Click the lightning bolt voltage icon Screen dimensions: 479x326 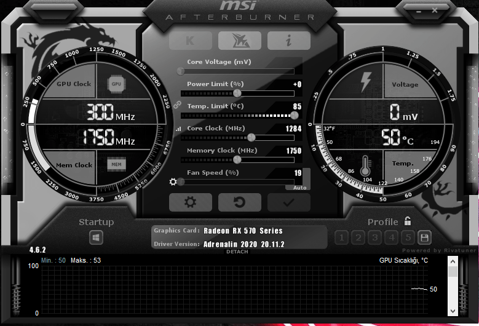[x=366, y=82]
